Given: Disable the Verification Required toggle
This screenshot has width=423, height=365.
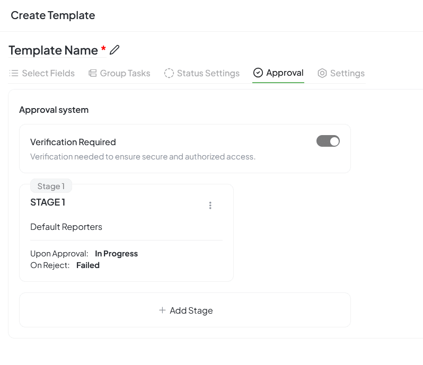Looking at the screenshot, I should (x=328, y=141).
